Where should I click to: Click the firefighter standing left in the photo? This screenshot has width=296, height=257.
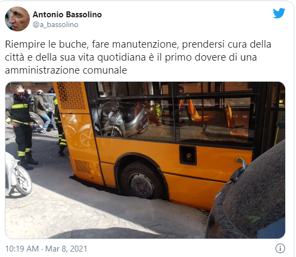point(21,127)
